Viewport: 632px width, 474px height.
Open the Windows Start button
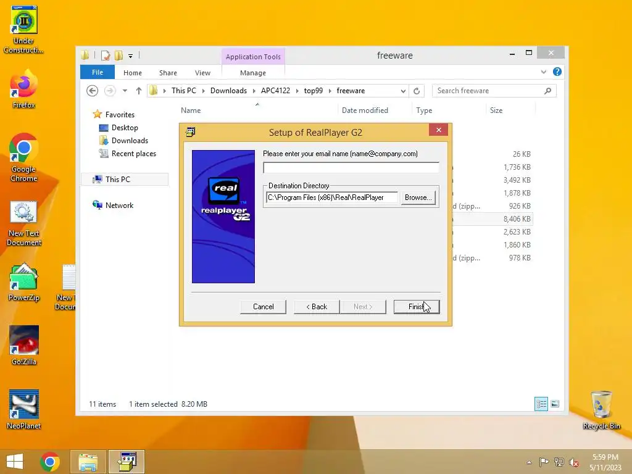coord(15,462)
